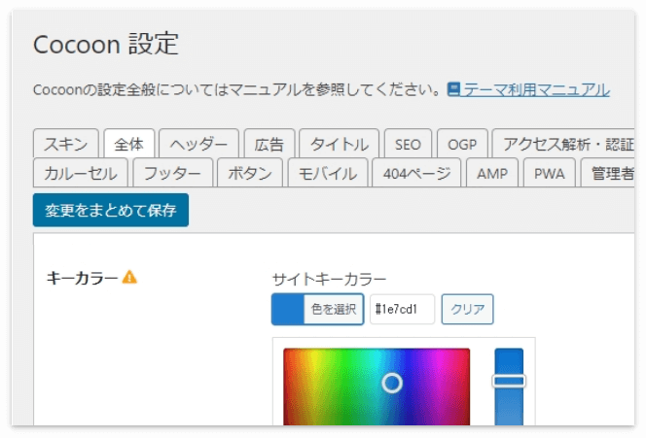The height and width of the screenshot is (438, 646).
Task: Open the SEO tab
Action: click(408, 144)
